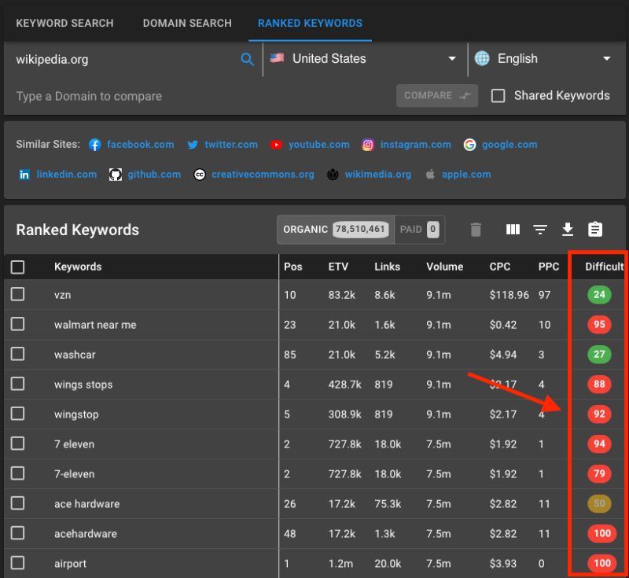Screen dimensions: 629x578
Task: Sort by the Volume column header
Action: click(444, 267)
